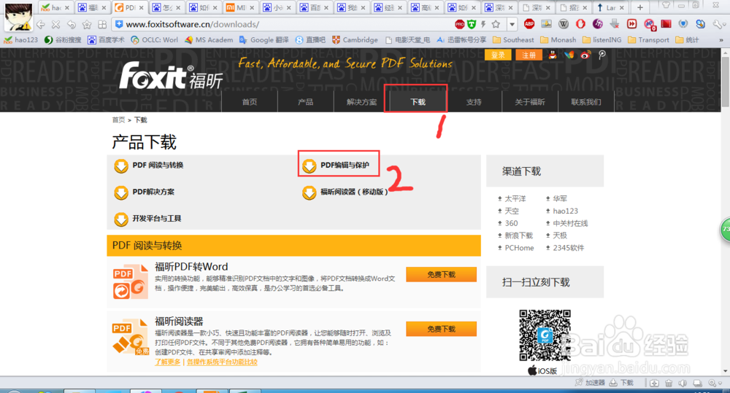Open the 支持 nav menu item
Screen dimensions: 730x393
[x=474, y=102]
